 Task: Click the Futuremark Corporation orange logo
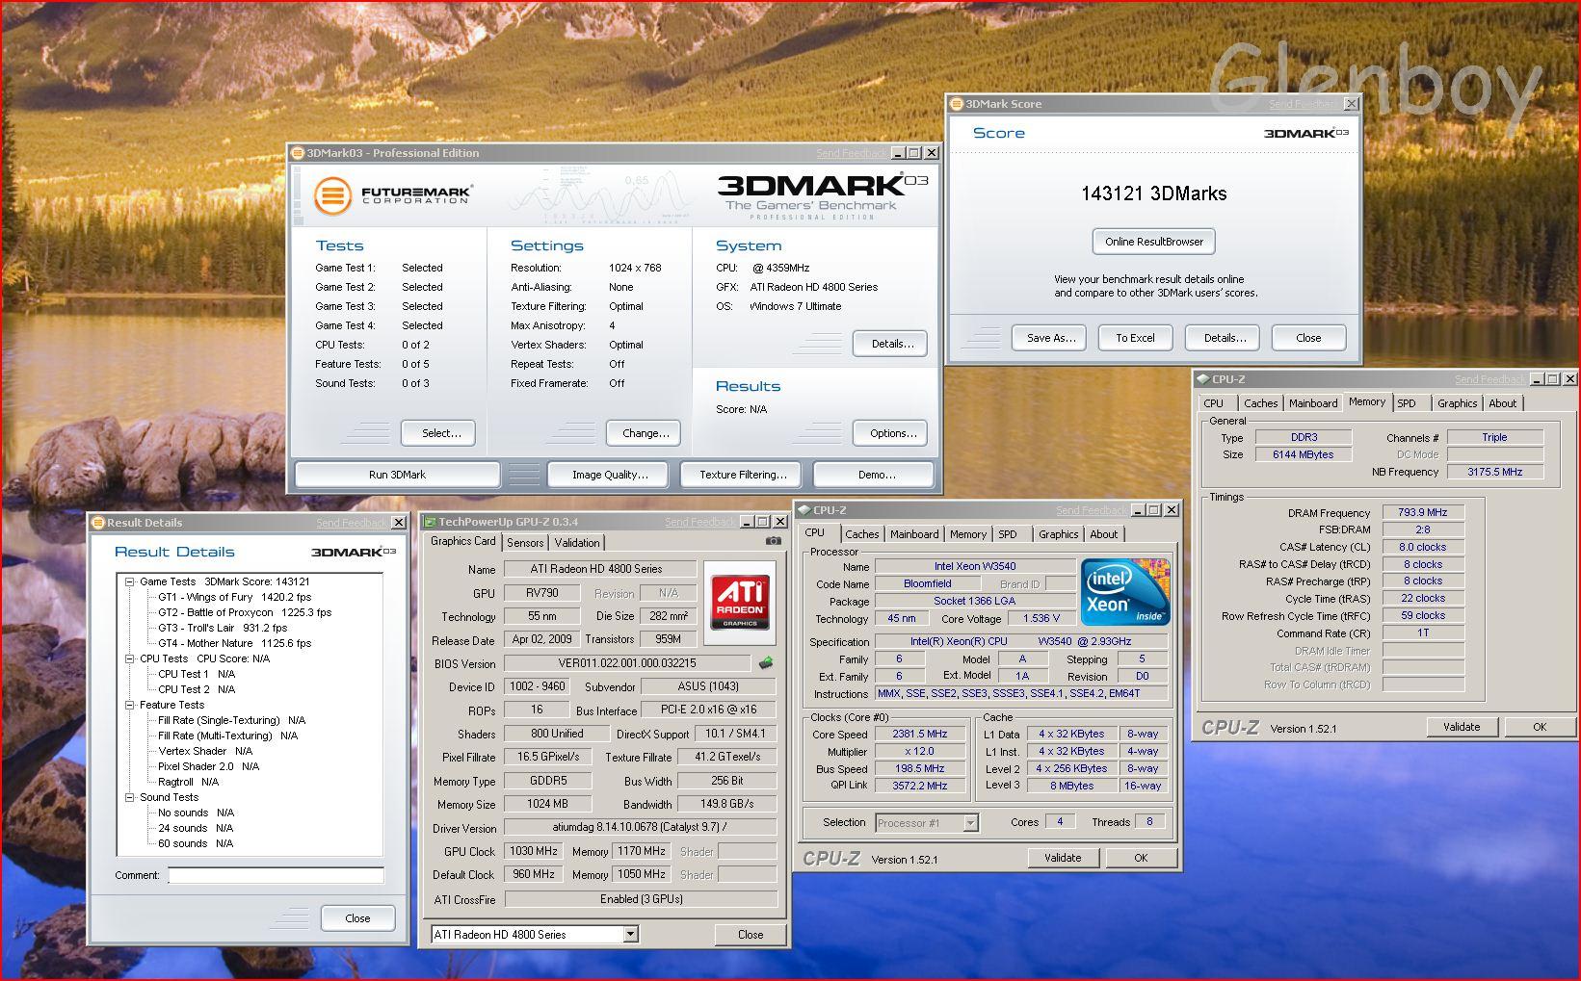tap(332, 195)
